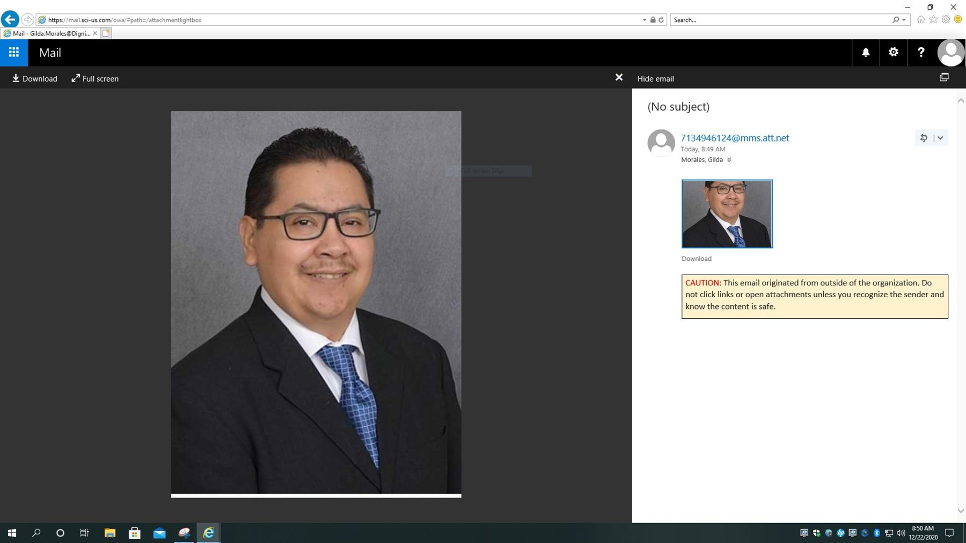Open the notifications bell

(x=865, y=52)
